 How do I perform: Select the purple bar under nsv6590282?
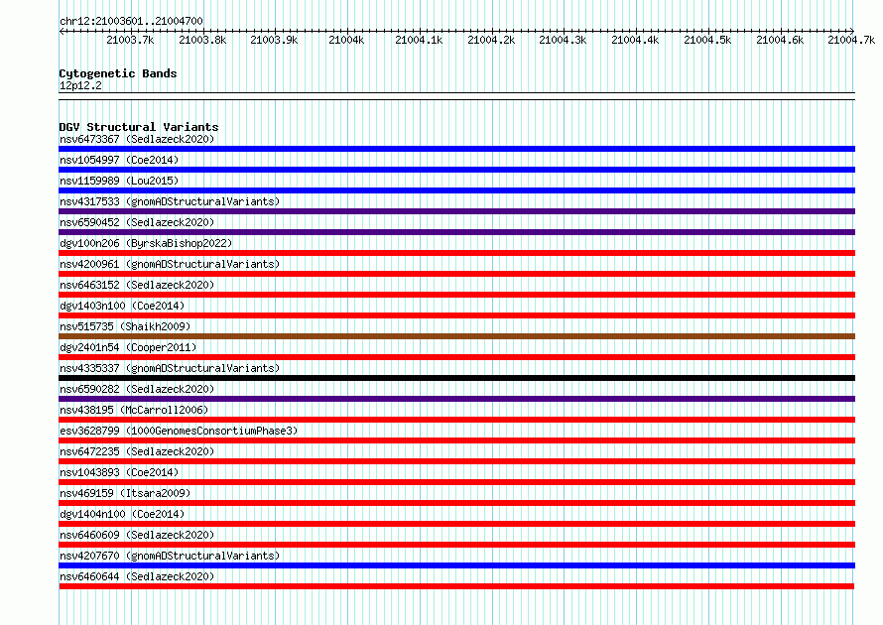point(456,399)
